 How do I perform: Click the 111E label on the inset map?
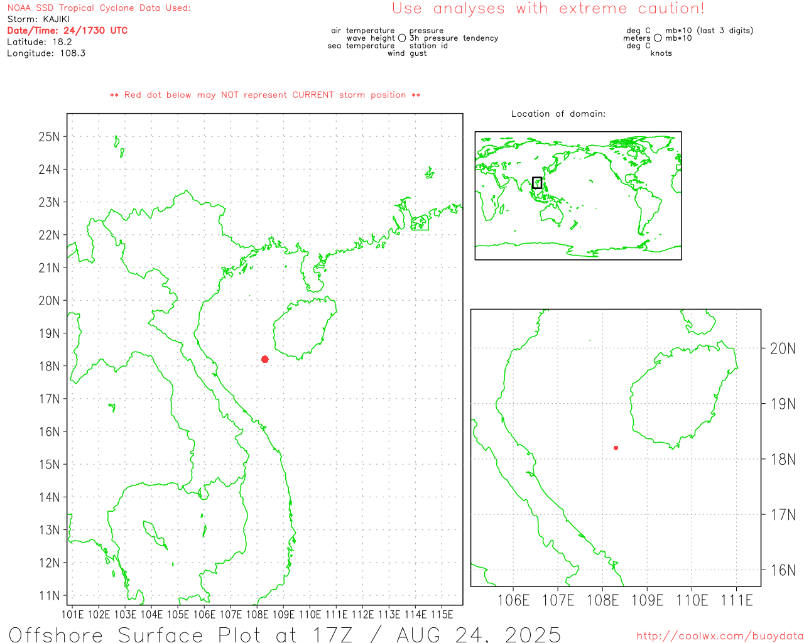click(737, 600)
